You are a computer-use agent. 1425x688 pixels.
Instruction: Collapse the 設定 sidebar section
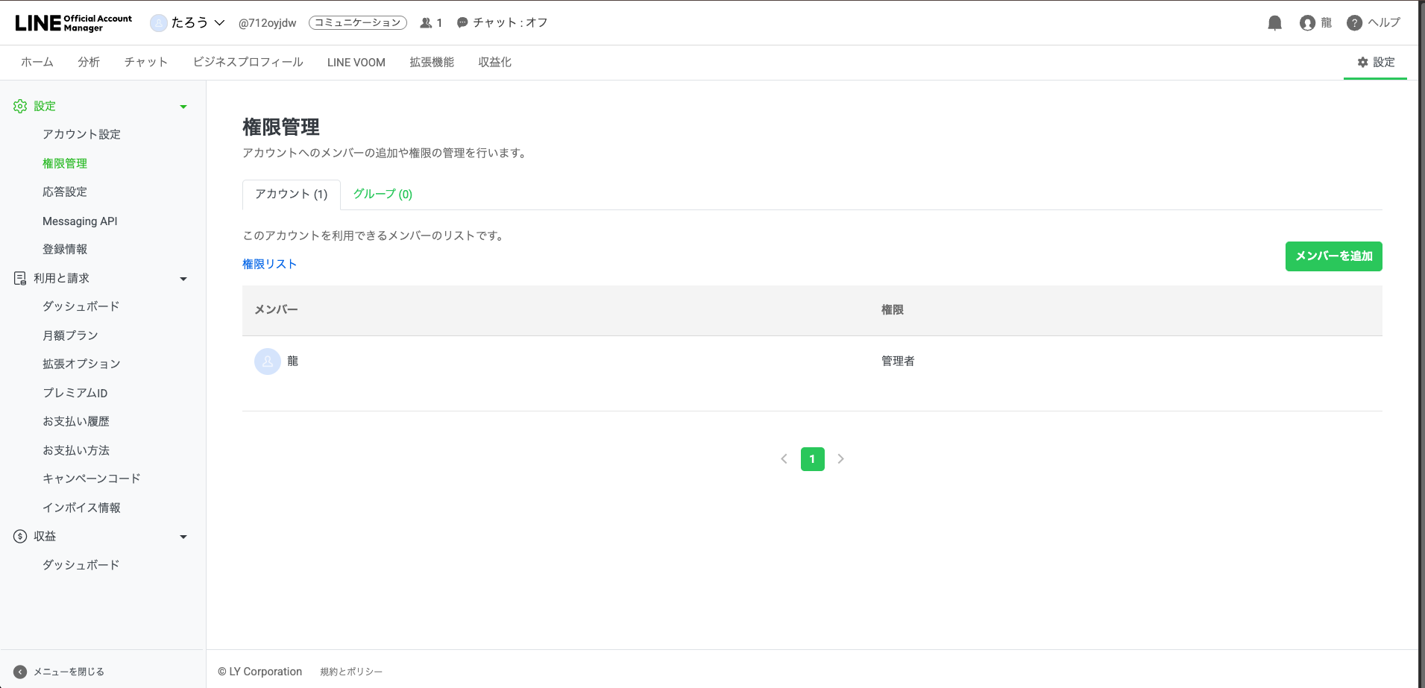[x=183, y=107]
